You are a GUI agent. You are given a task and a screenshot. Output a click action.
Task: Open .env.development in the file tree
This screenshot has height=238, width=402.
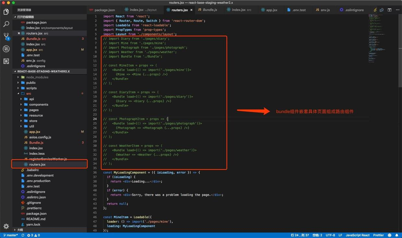(50, 176)
